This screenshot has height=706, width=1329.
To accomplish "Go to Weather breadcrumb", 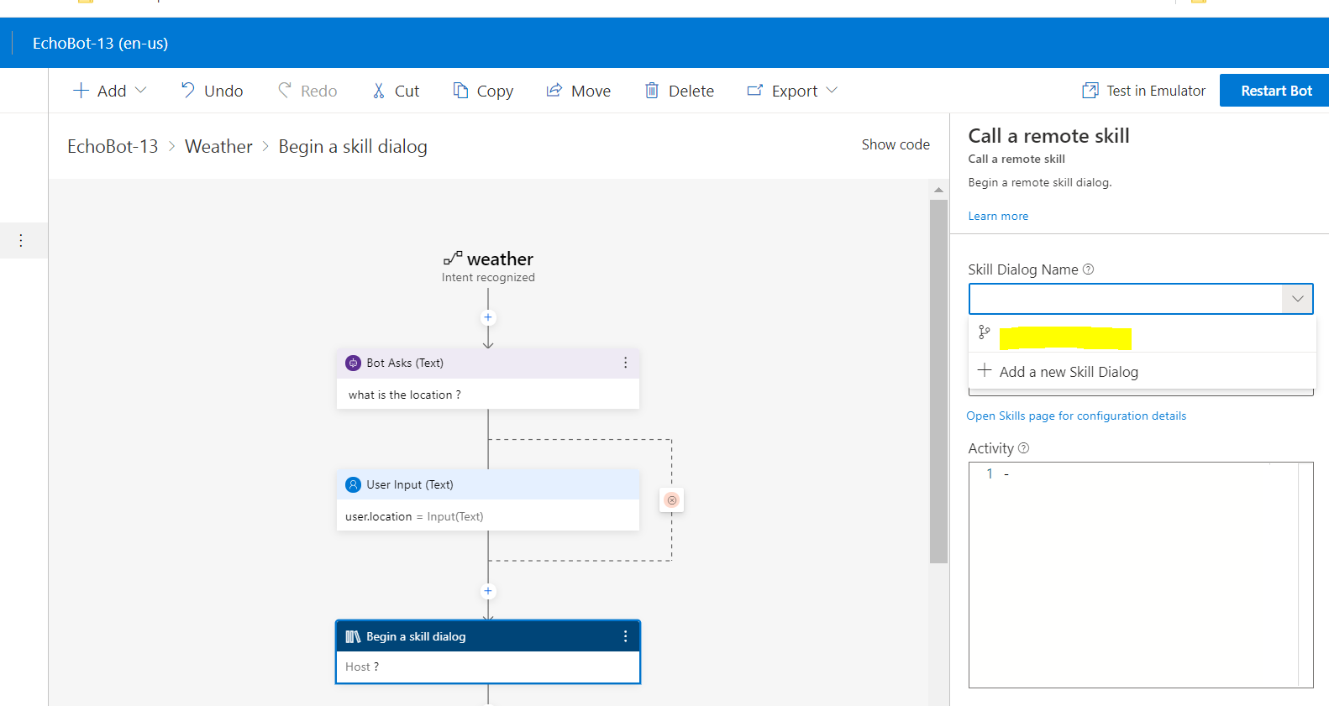I will [218, 146].
